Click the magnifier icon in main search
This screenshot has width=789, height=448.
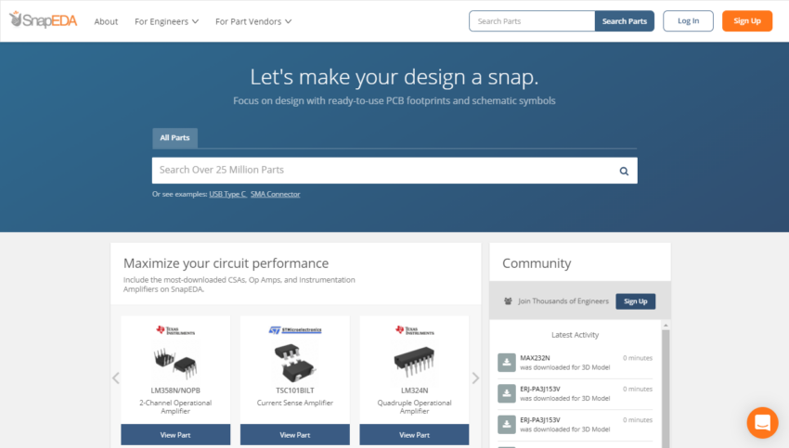(624, 171)
